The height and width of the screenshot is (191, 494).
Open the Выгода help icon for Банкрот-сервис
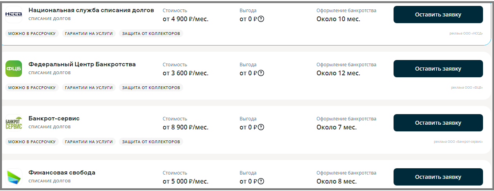click(x=261, y=127)
